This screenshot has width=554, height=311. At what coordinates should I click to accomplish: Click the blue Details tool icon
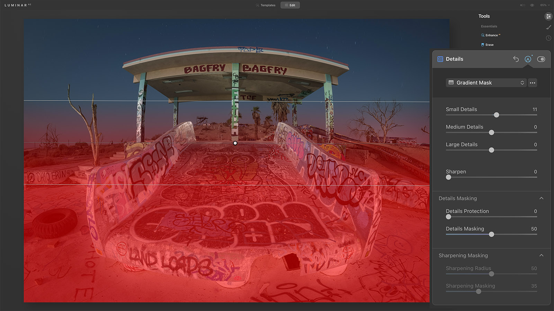pos(440,59)
